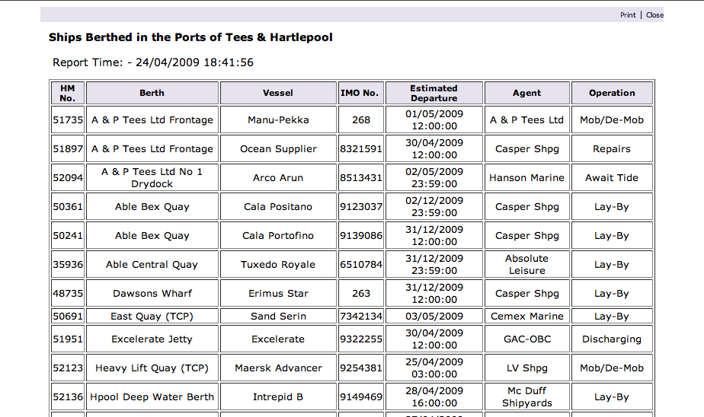Click the Berth column header
The width and height of the screenshot is (704, 417).
[x=152, y=93]
